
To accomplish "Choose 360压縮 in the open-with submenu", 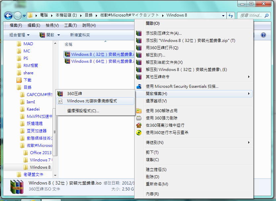I will [95, 94].
